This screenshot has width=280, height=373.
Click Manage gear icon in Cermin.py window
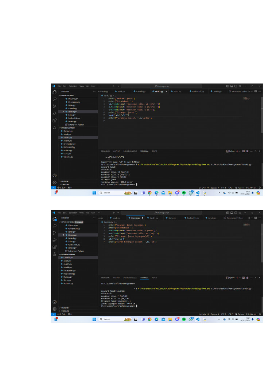(54, 309)
